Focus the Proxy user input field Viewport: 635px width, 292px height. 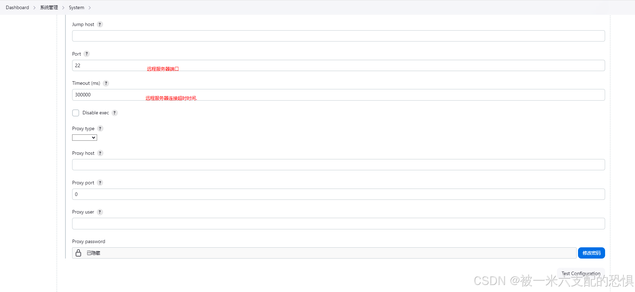[x=338, y=223]
